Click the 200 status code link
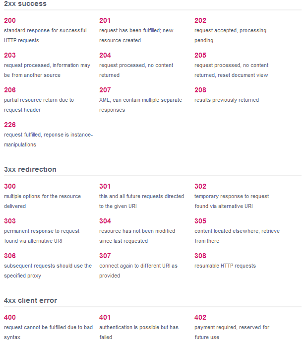 (x=10, y=20)
